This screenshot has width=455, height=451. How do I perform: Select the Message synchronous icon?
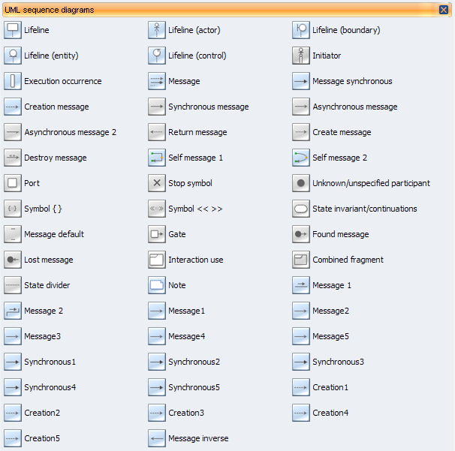tap(301, 81)
